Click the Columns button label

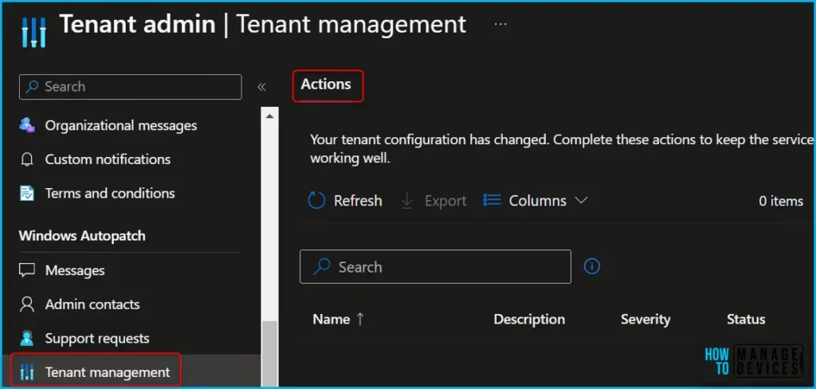pyautogui.click(x=538, y=201)
